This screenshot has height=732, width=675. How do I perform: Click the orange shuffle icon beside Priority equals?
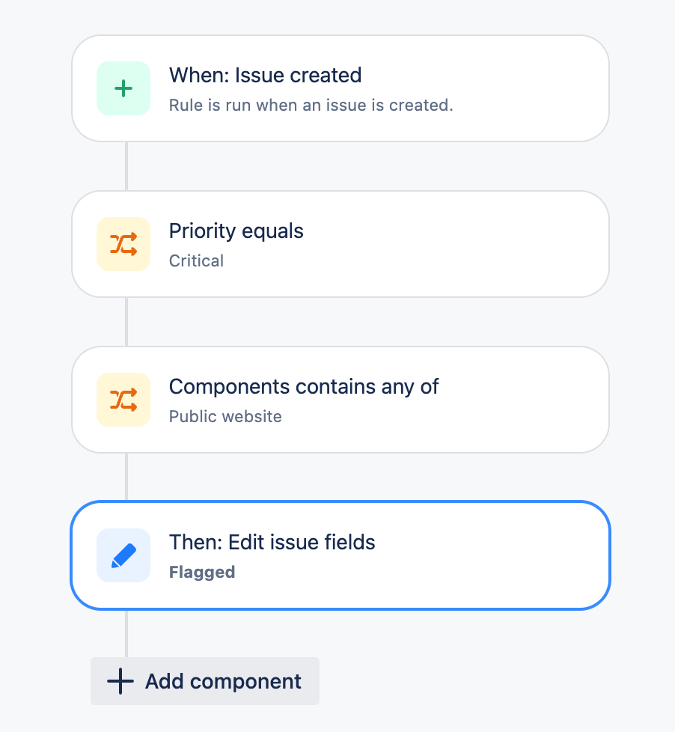(123, 244)
